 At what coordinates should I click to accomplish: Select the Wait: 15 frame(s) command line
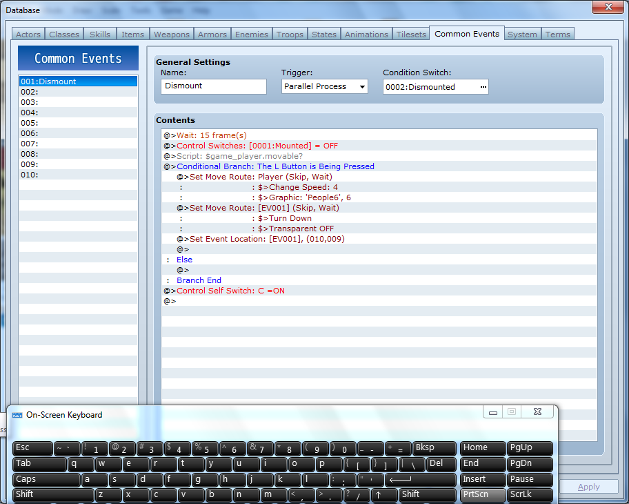click(x=379, y=135)
